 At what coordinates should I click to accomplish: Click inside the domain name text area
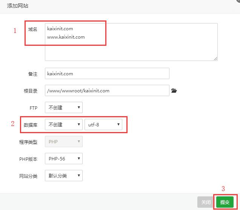click(131, 49)
